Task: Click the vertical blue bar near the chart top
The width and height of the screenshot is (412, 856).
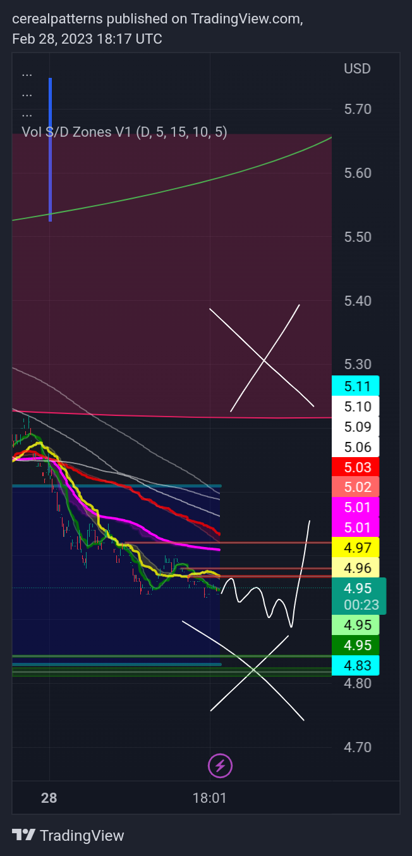Action: point(51,149)
